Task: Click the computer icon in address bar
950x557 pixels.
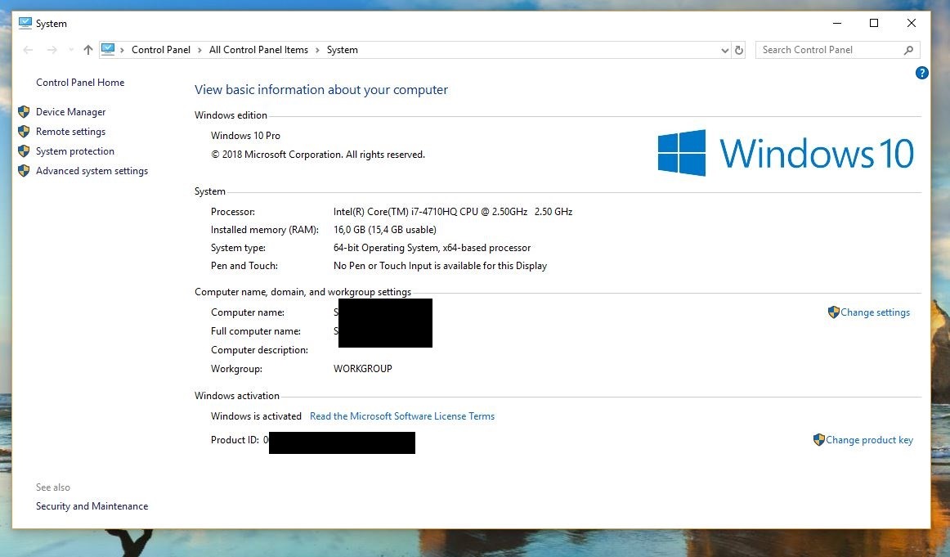Action: coord(108,49)
